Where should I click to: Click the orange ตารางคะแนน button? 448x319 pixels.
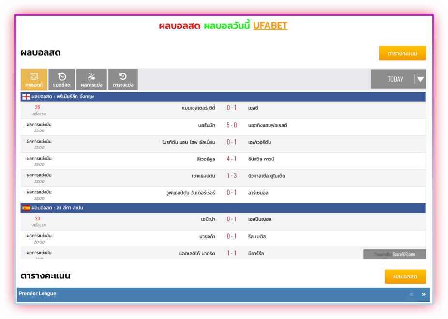403,53
